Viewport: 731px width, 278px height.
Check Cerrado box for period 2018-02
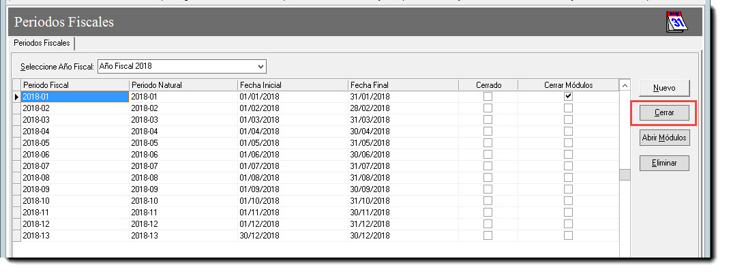(488, 108)
